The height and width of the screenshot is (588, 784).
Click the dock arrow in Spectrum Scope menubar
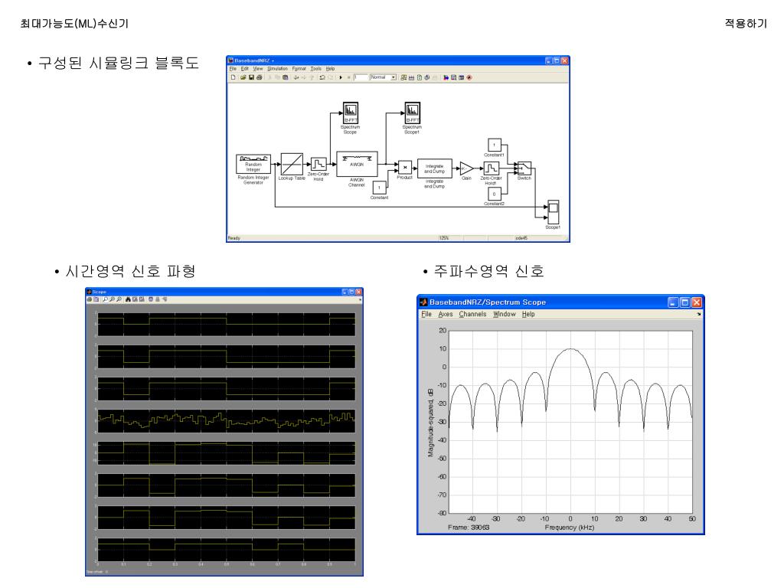tap(698, 314)
